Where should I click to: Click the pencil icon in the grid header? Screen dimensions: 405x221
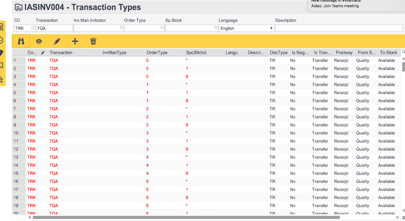coord(43,53)
